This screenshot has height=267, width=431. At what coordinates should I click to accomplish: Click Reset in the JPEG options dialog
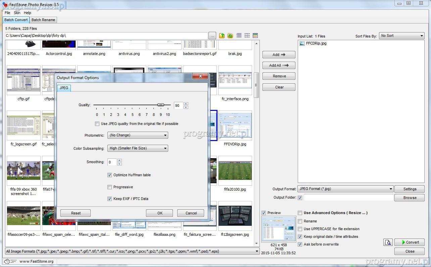(x=76, y=213)
